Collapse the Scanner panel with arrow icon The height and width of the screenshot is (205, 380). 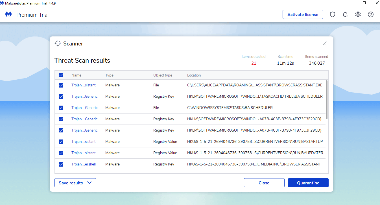click(x=325, y=43)
